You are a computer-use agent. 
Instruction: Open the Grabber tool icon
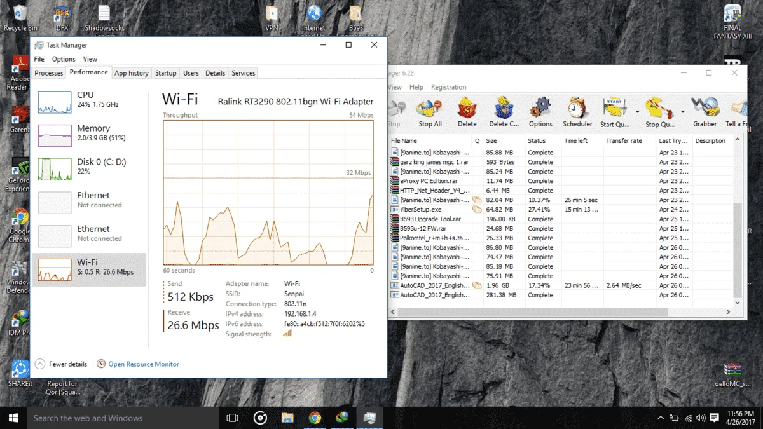point(705,112)
